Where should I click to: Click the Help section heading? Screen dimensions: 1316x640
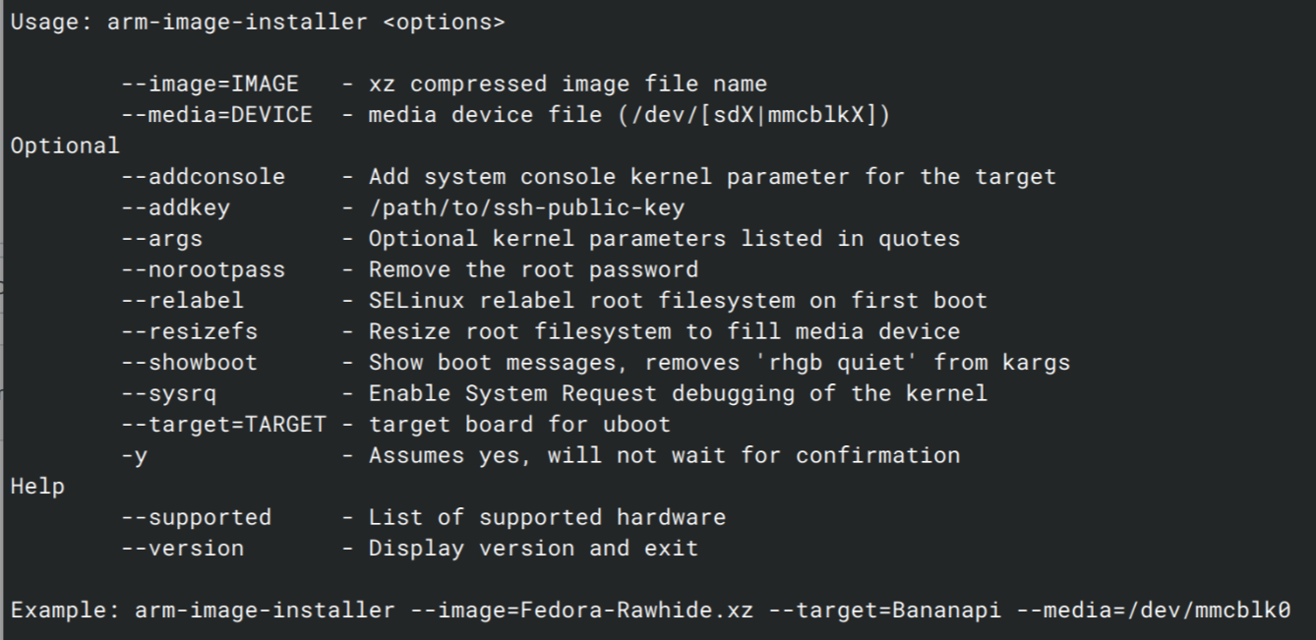pos(37,486)
